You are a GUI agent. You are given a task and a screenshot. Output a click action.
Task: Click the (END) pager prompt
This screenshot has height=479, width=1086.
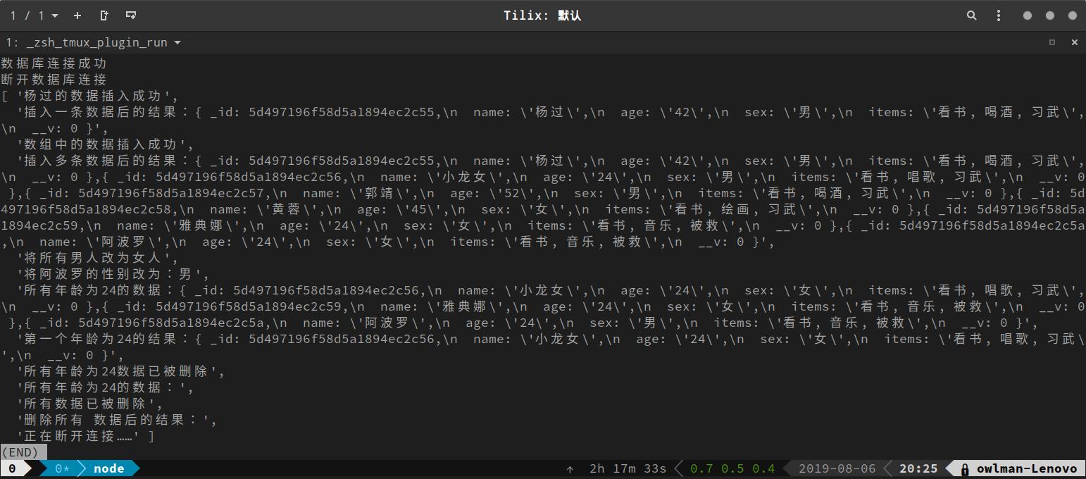[20, 452]
